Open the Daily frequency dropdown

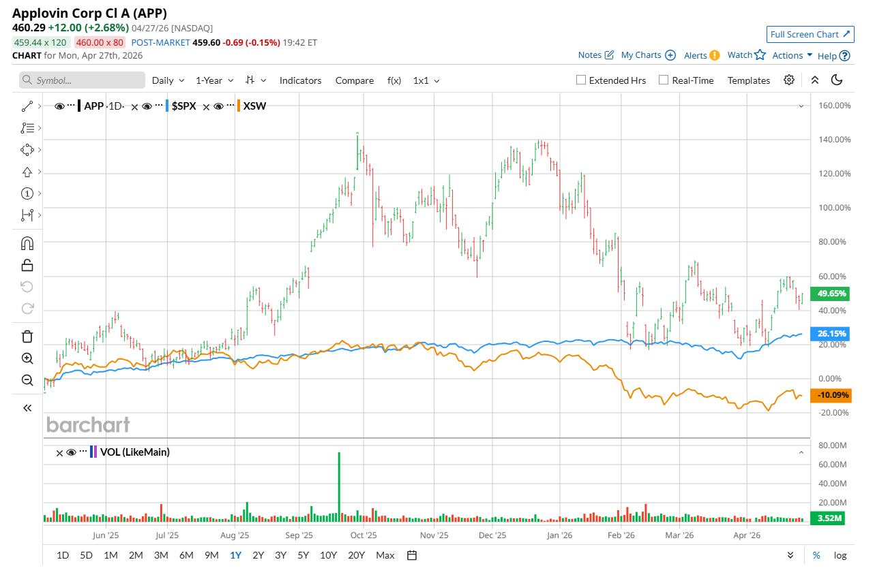(168, 80)
